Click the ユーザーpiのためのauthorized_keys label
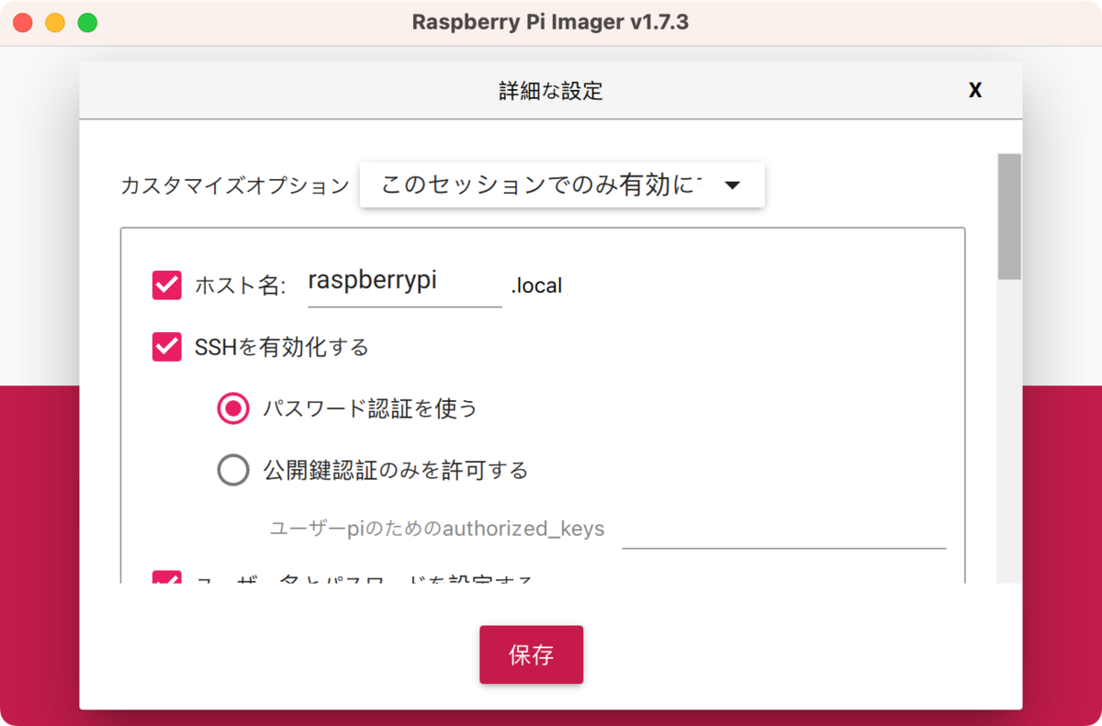The image size is (1102, 726). coord(437,530)
